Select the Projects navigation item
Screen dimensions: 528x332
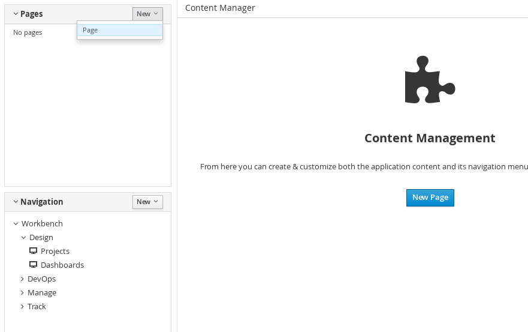55,251
